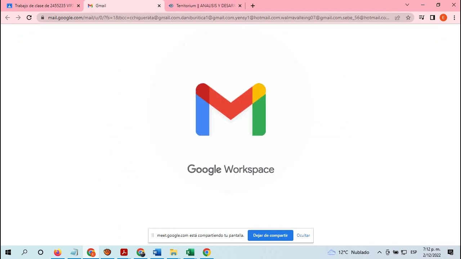The image size is (461, 259).
Task: Open File Explorer from the taskbar
Action: (x=174, y=252)
